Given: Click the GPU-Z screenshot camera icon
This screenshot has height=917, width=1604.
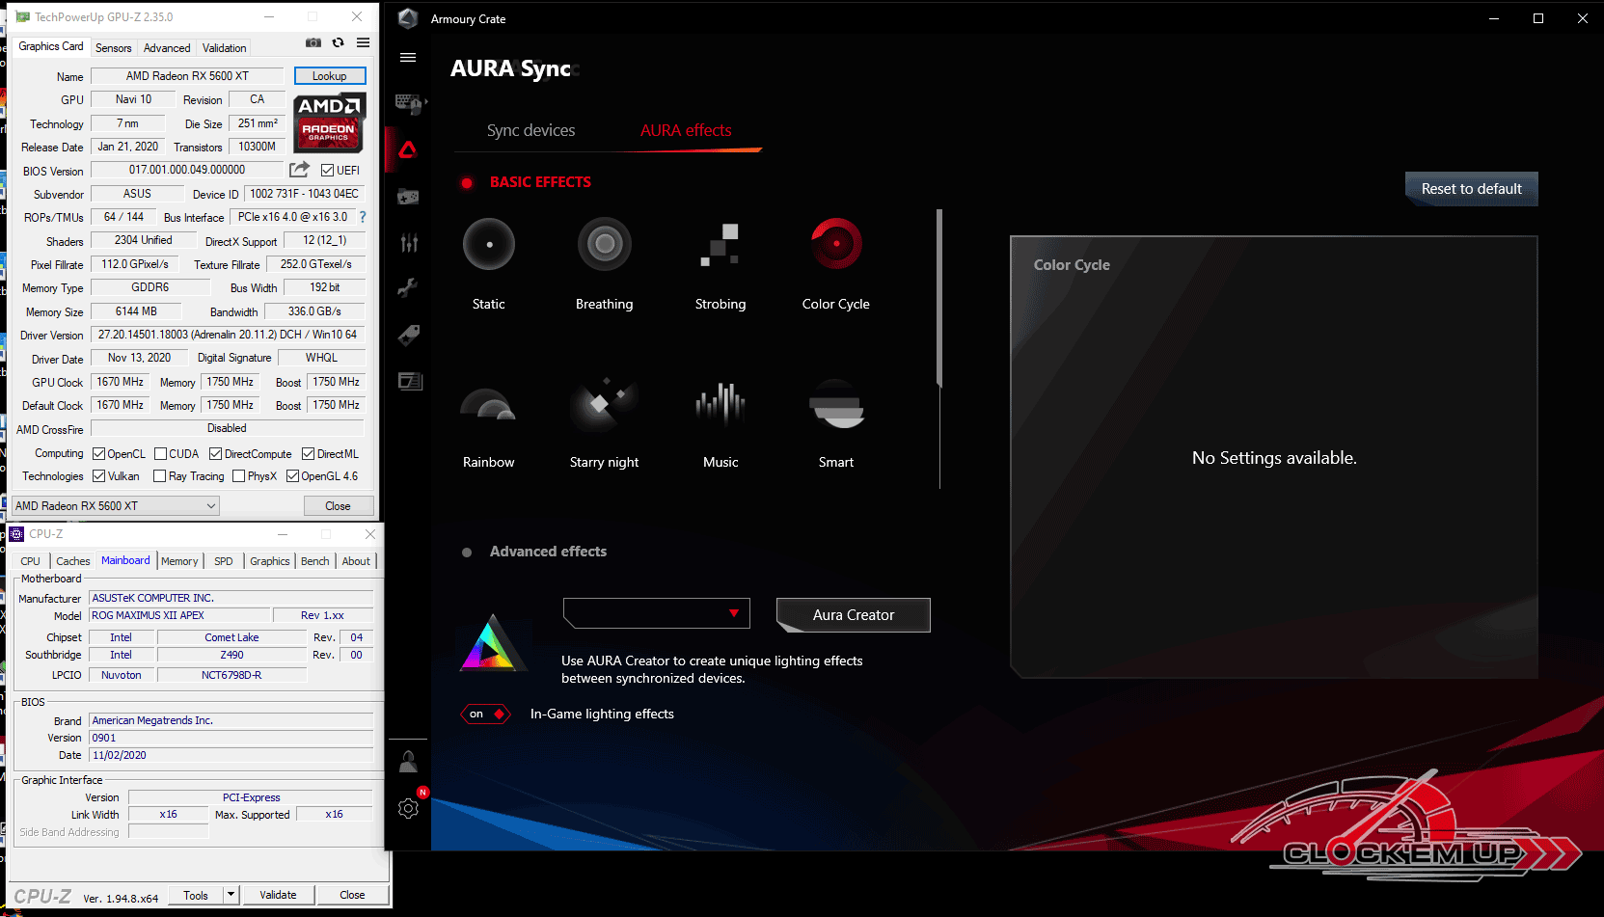Looking at the screenshot, I should [313, 42].
